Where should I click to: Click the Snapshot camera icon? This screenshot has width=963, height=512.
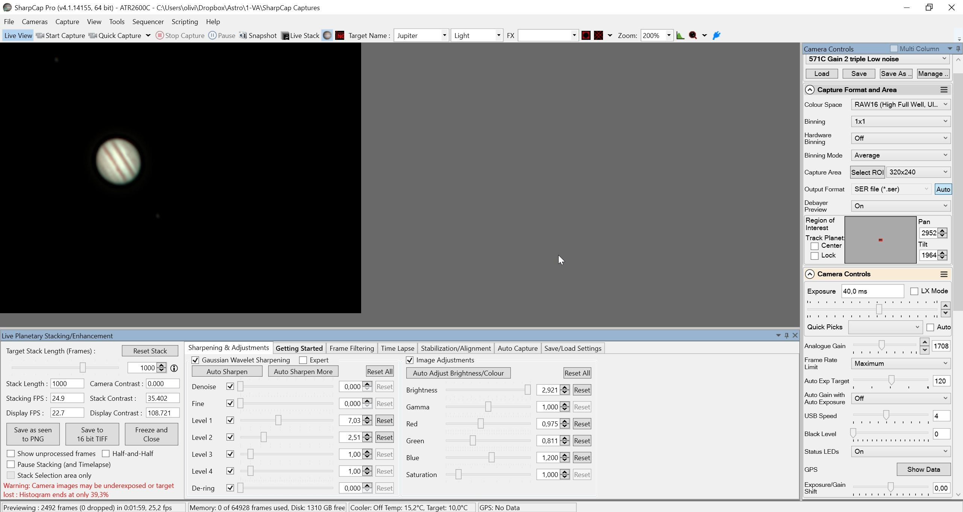click(x=243, y=35)
